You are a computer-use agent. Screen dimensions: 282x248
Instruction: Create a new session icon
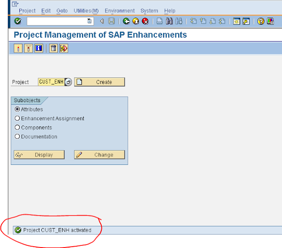(237, 21)
